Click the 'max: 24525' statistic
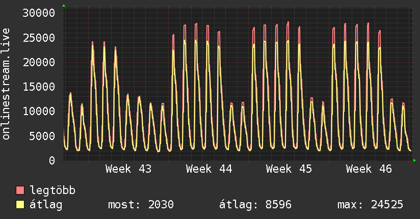Screen dimensions: 420x219 (370, 205)
